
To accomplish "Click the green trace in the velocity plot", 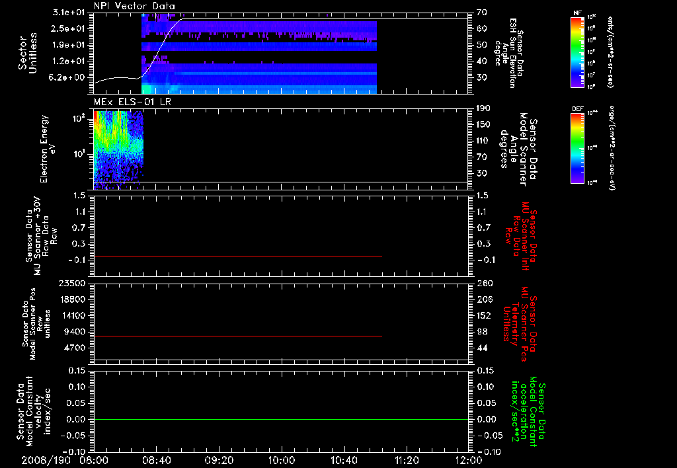I will click(x=280, y=419).
